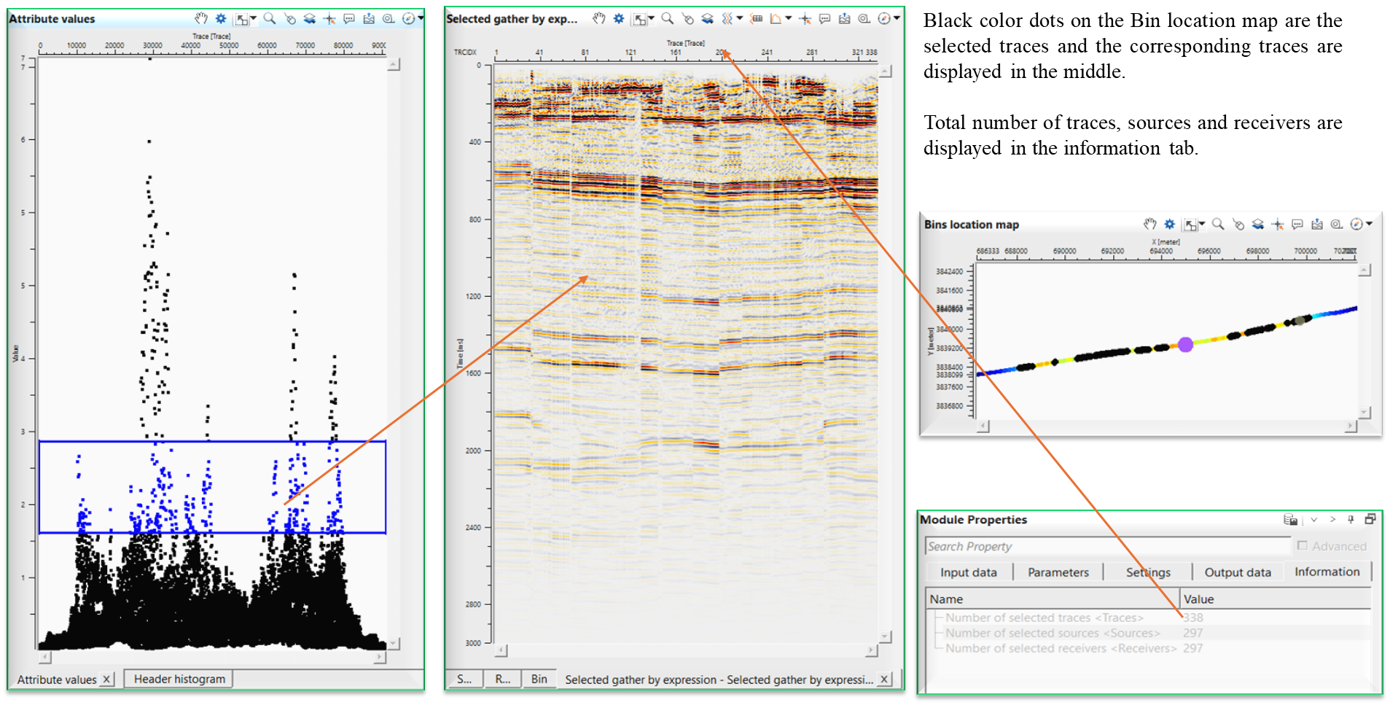Enable the Advanced checkbox in Module Properties

click(1304, 545)
